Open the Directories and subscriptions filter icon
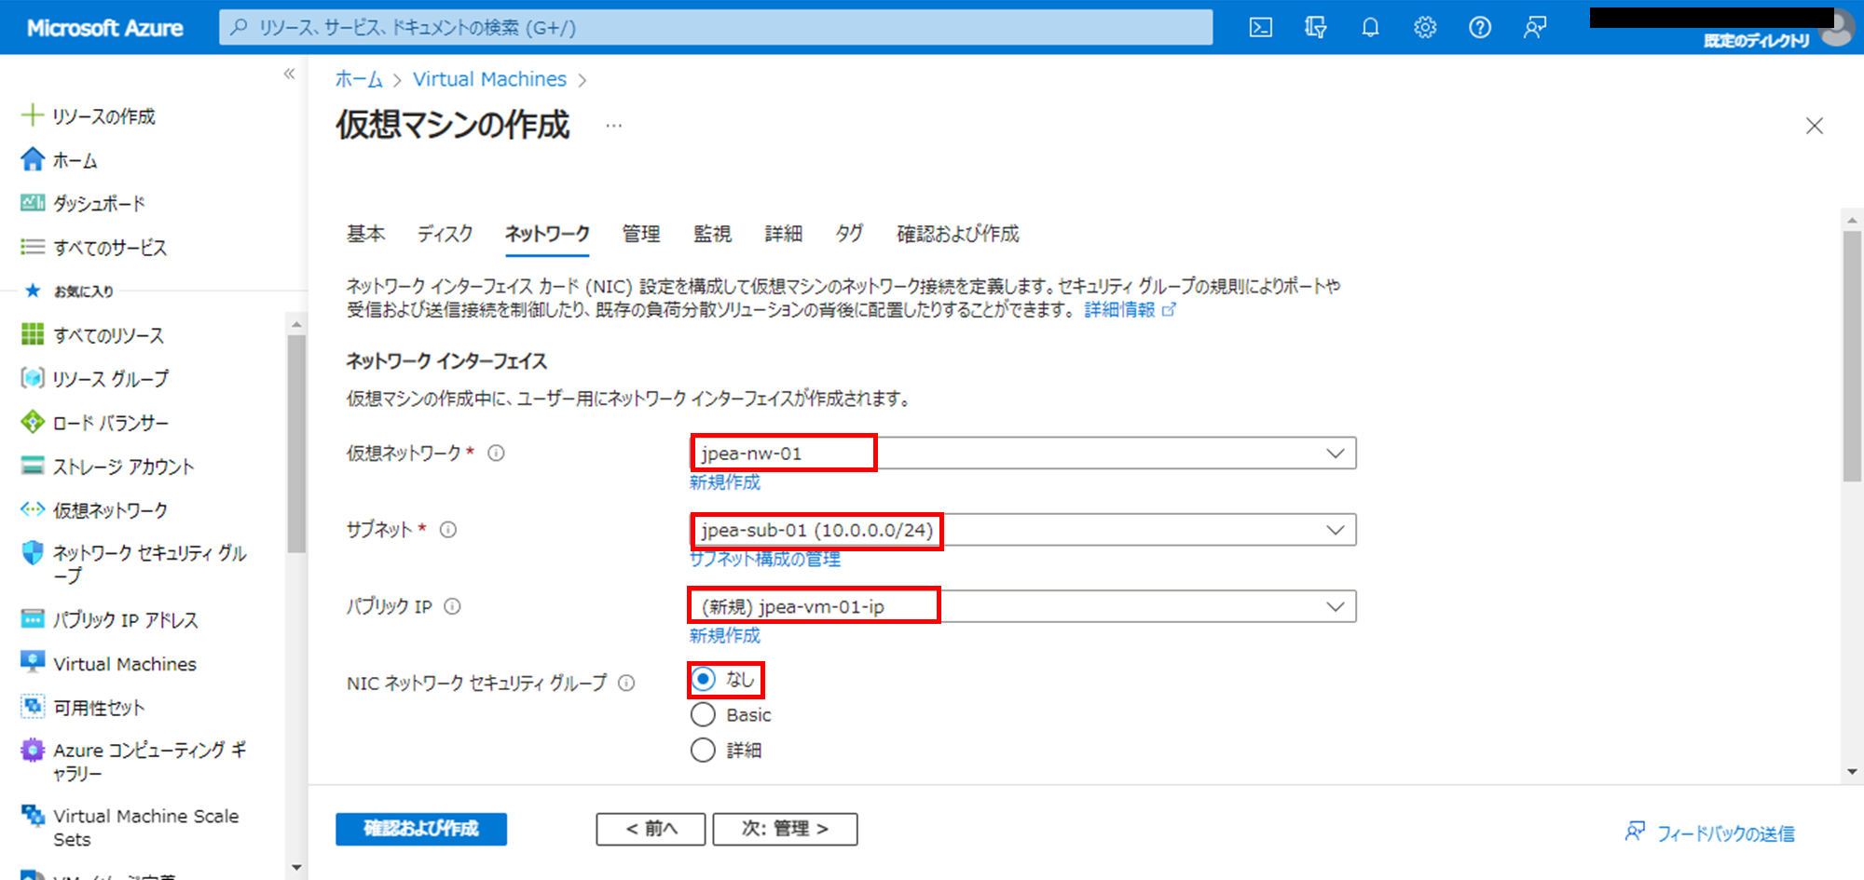This screenshot has width=1864, height=880. tap(1315, 28)
